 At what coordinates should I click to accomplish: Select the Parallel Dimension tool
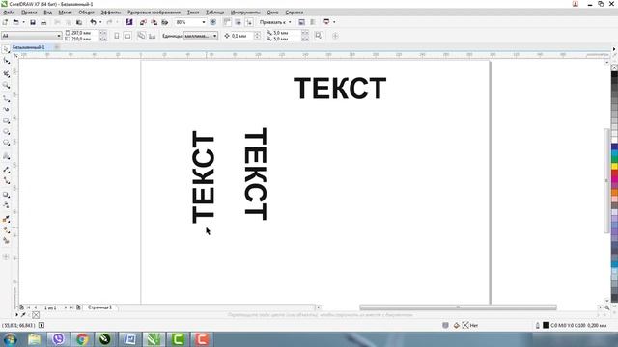pos(6,170)
